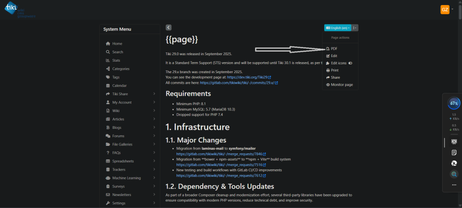
Task: Click the Forums speech bubbles icon
Action: click(x=108, y=136)
